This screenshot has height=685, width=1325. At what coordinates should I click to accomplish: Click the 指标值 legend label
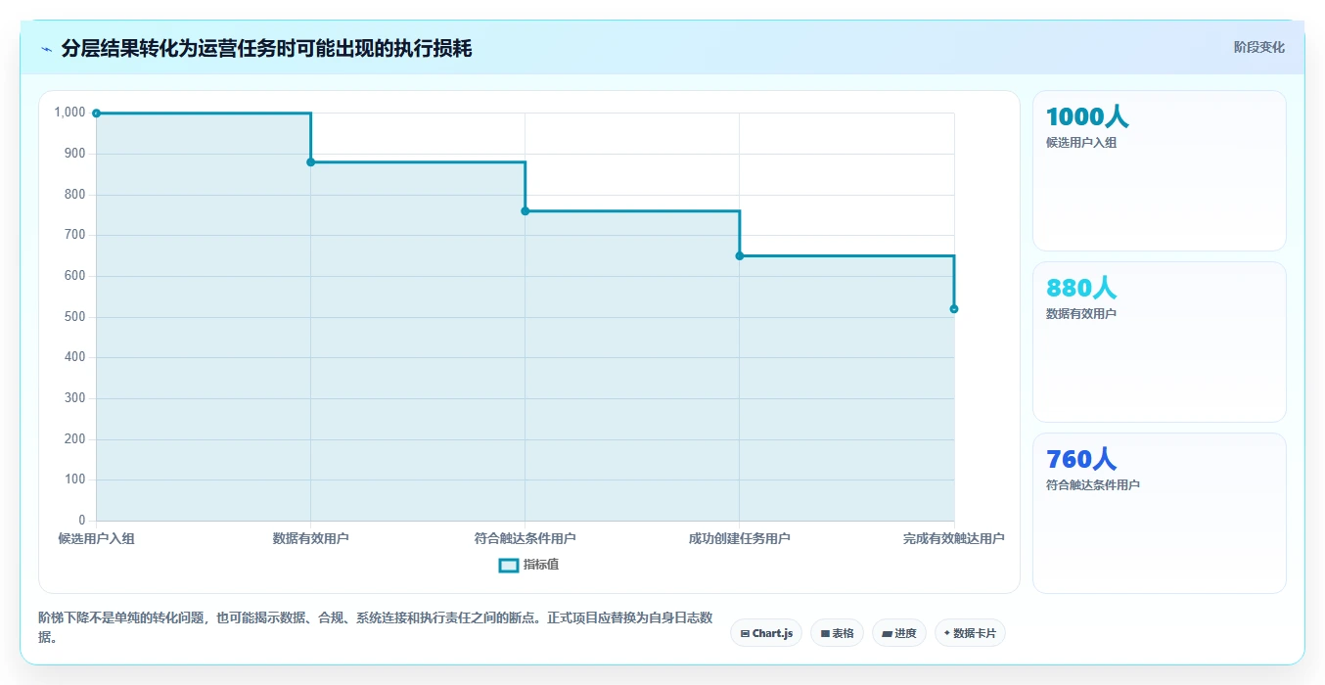(541, 565)
